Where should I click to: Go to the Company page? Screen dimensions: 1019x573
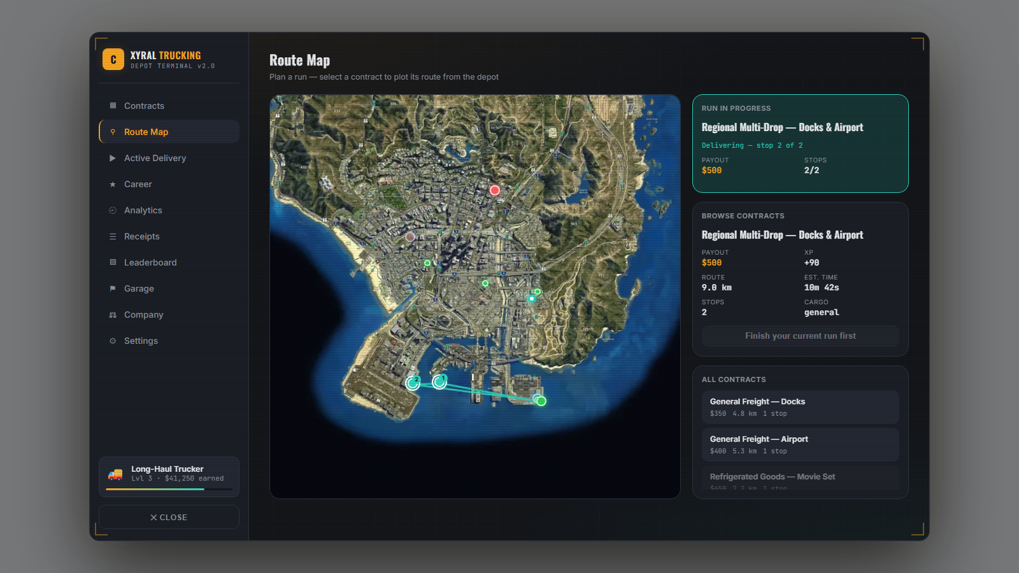169,315
